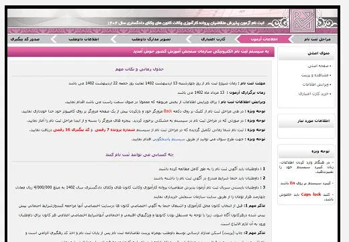349x242 pixels.
Task: Click the 'تذکر مهم 1' bold label
Action: pyautogui.click(x=255, y=206)
